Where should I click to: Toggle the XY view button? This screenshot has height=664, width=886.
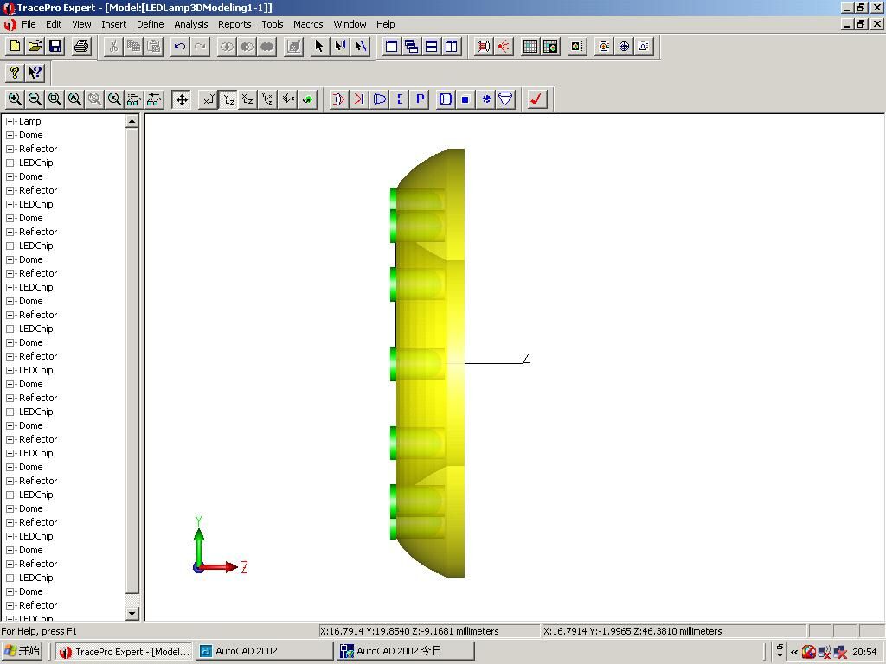pos(209,99)
